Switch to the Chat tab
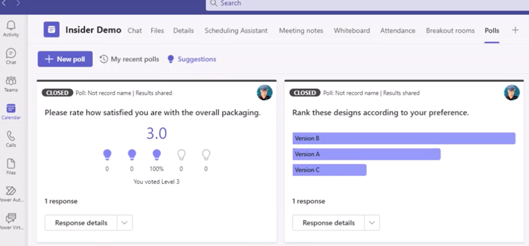Screen dimensions: 529x246 click(x=135, y=30)
